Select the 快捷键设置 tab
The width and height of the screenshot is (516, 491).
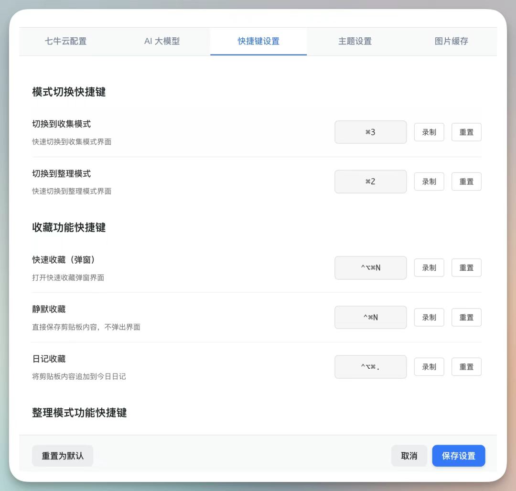pyautogui.click(x=258, y=41)
